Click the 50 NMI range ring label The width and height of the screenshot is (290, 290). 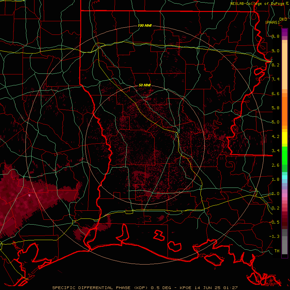tap(145, 85)
